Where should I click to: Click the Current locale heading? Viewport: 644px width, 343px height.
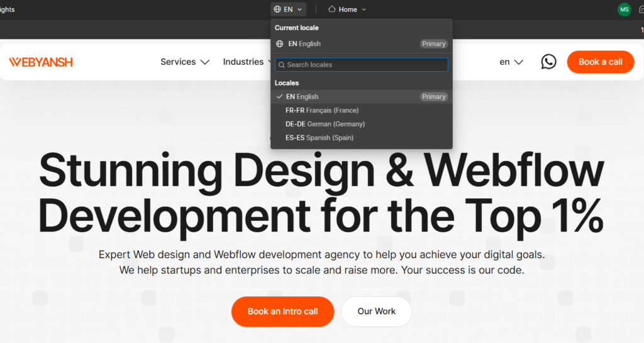pyautogui.click(x=297, y=28)
